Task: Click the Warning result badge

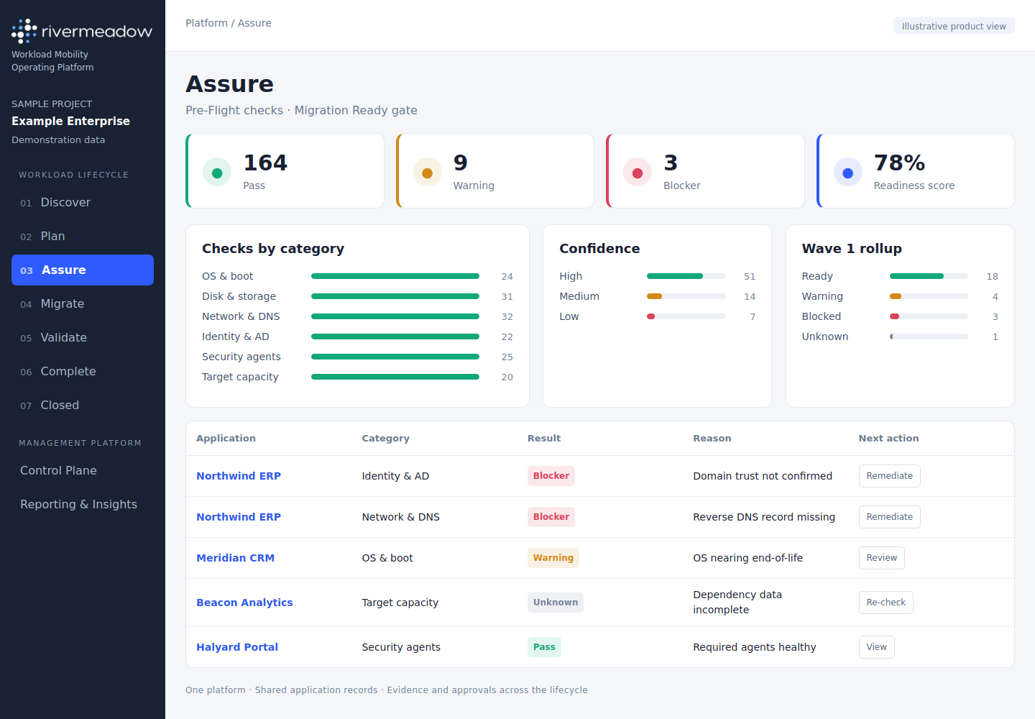Action: 553,558
